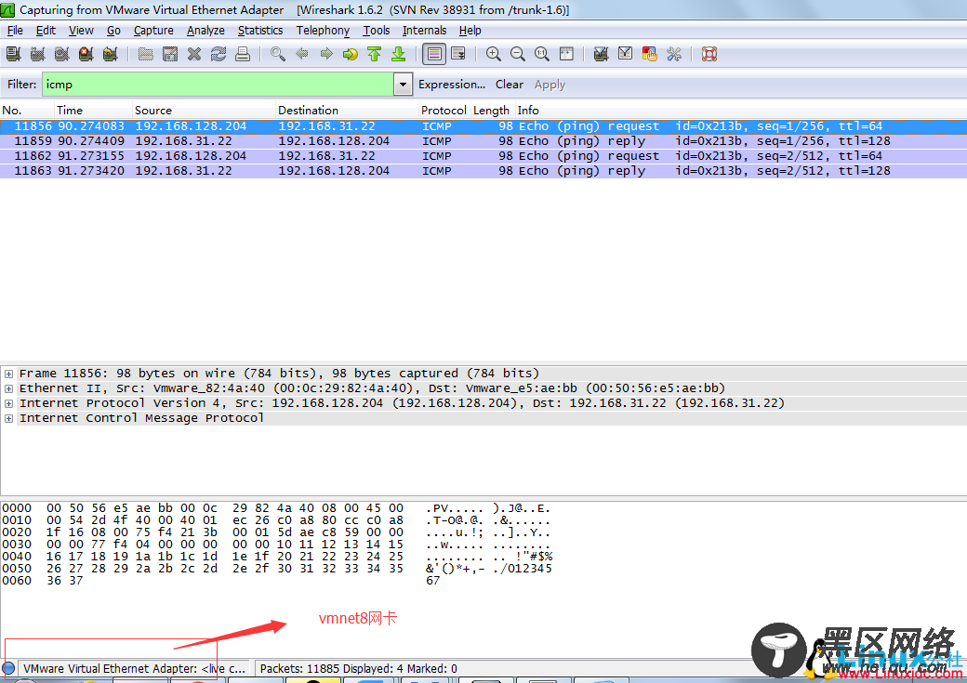Screen dimensions: 967x683
Task: Zoom out the packet text
Action: coord(517,54)
